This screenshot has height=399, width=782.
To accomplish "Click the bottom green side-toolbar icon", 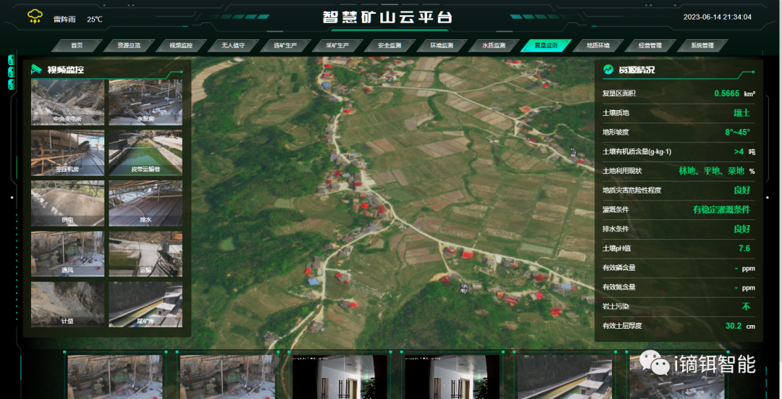I will point(12,85).
